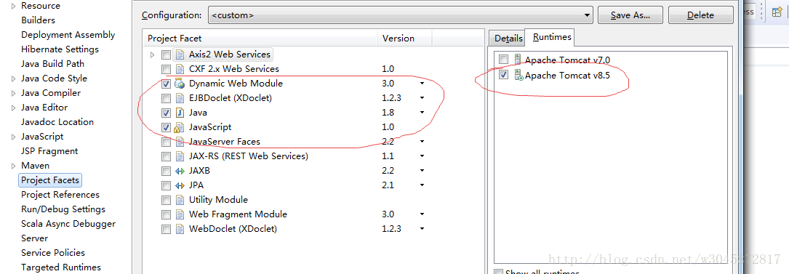Open the JPA version 2.1 dropdown
Image resolution: width=789 pixels, height=274 pixels.
click(x=422, y=185)
